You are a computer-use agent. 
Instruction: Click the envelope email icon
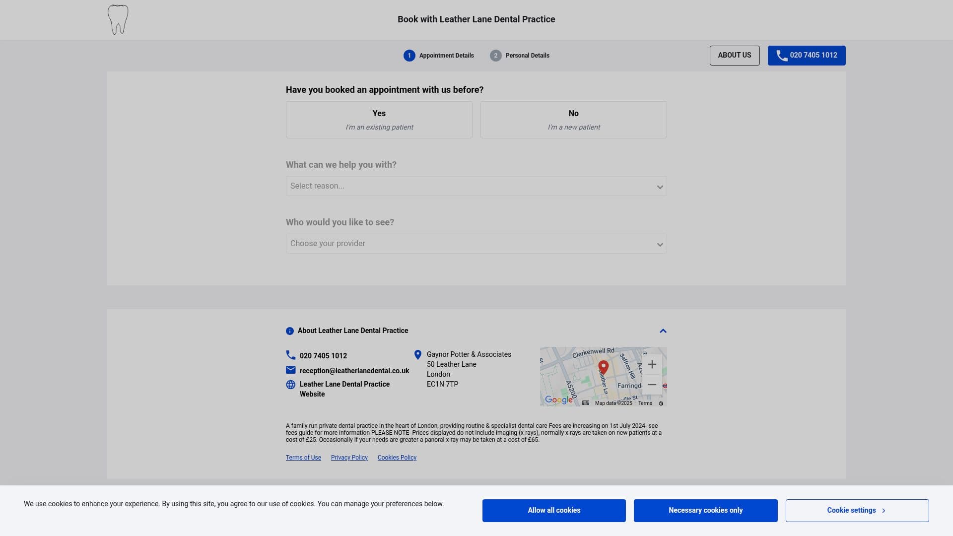point(291,370)
